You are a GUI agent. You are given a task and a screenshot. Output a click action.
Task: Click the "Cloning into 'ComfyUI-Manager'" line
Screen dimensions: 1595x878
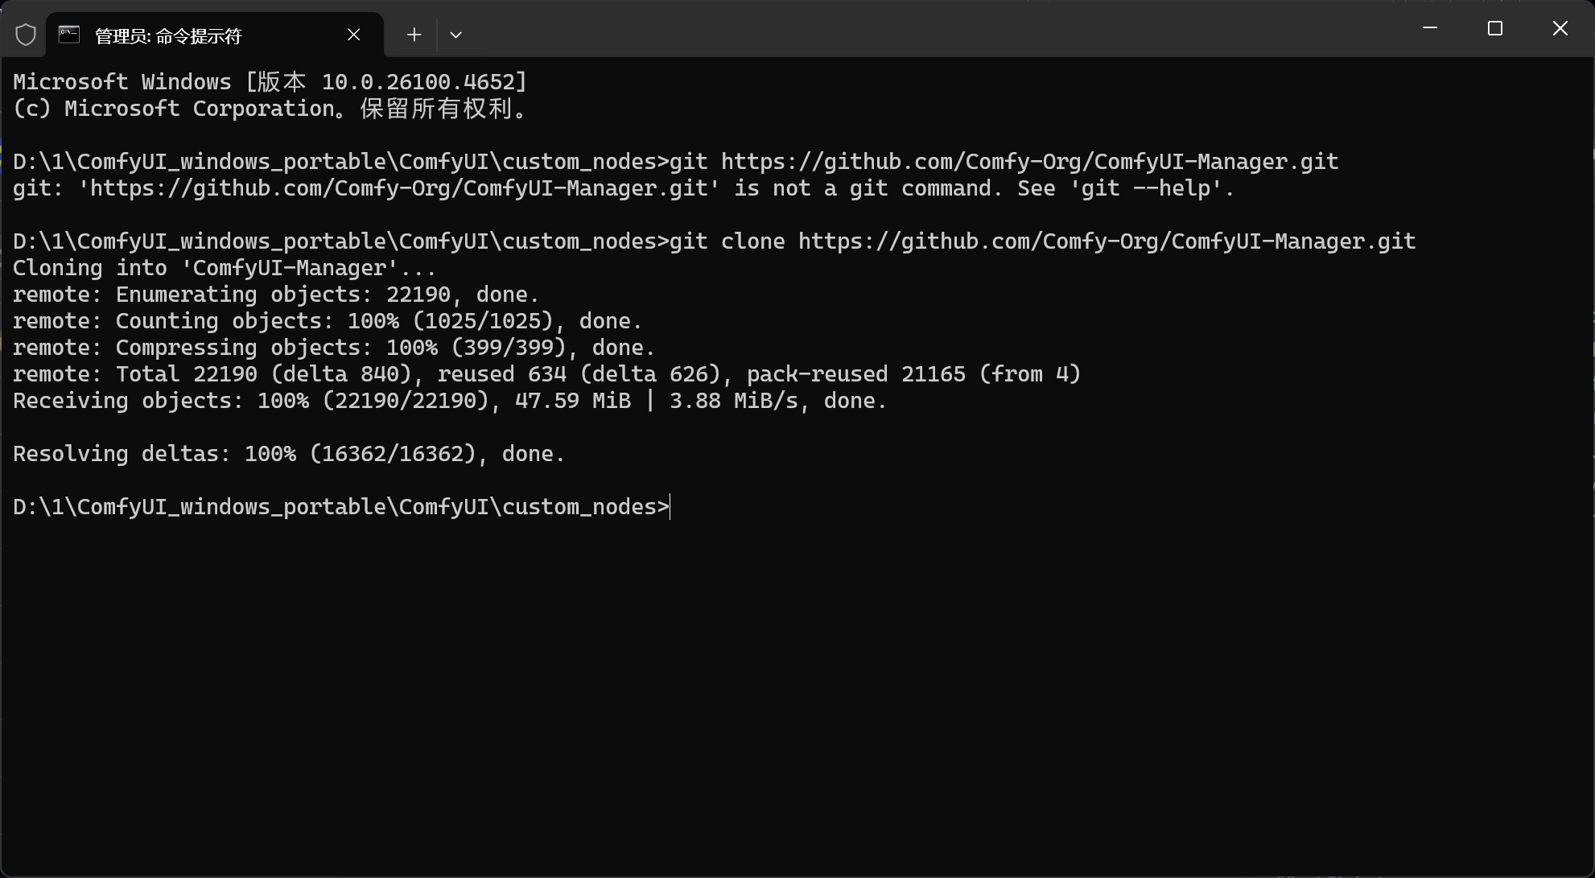click(x=225, y=268)
